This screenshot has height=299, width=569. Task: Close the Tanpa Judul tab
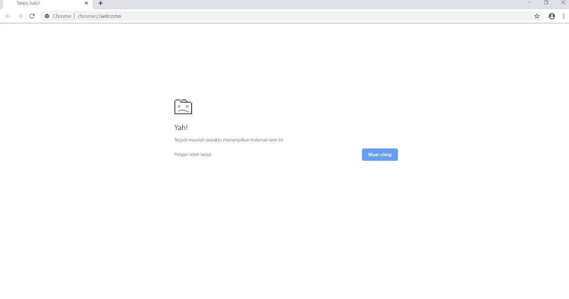pos(86,3)
